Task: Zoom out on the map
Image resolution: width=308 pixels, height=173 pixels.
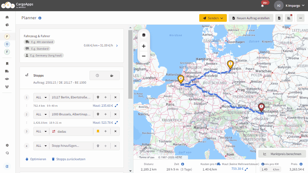Action: [x=144, y=56]
